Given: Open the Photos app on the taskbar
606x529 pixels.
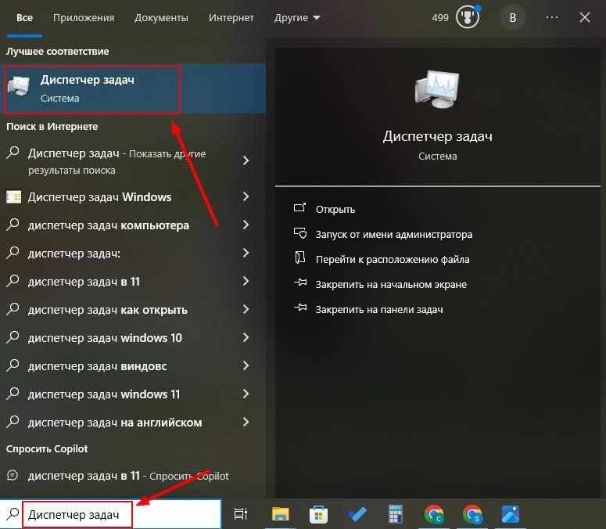Looking at the screenshot, I should pyautogui.click(x=511, y=514).
